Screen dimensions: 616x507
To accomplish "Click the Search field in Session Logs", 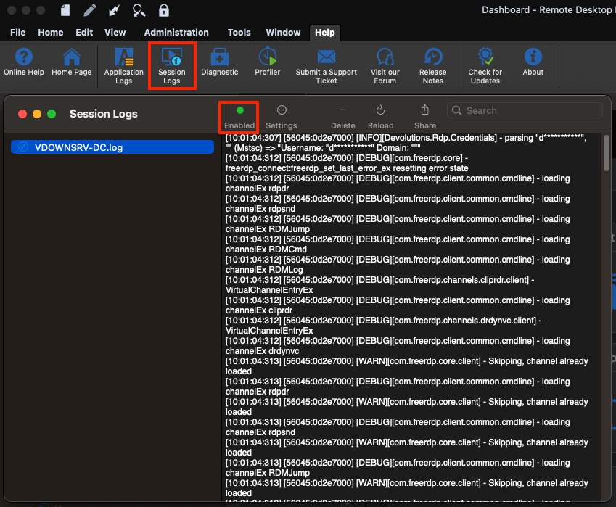I will pyautogui.click(x=525, y=110).
